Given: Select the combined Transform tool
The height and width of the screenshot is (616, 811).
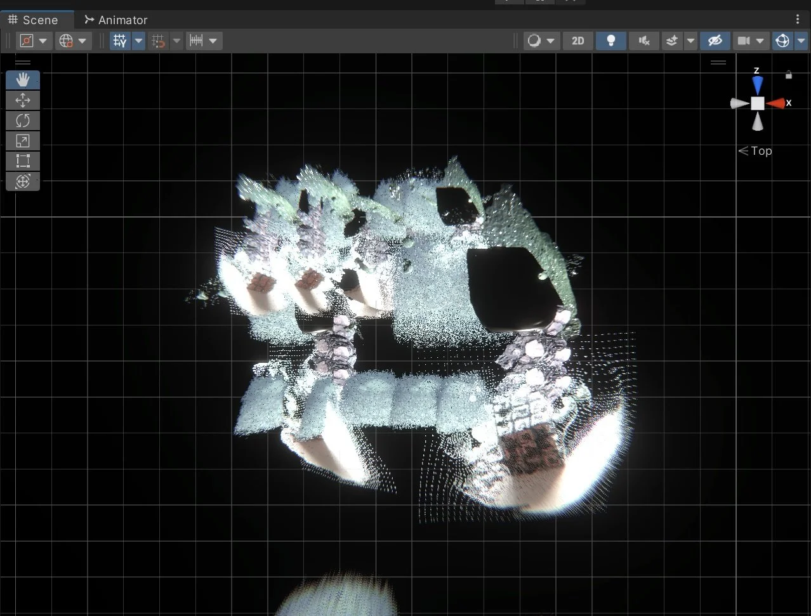Looking at the screenshot, I should 23,181.
